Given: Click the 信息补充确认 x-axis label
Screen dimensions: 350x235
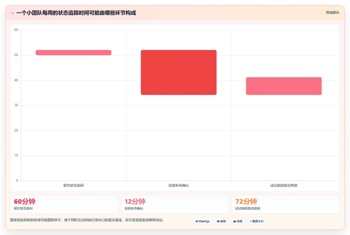Looking at the screenshot, I should point(179,185).
